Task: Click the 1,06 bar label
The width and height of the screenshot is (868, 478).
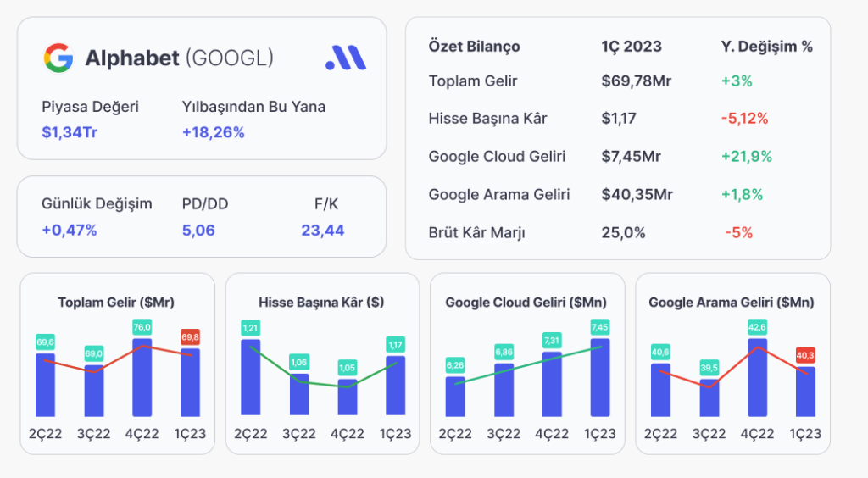Action: [x=299, y=363]
